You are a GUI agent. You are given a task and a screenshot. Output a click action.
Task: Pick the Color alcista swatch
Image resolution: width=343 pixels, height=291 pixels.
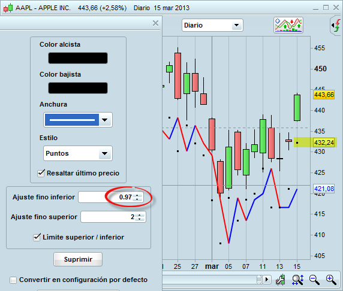coord(78,58)
